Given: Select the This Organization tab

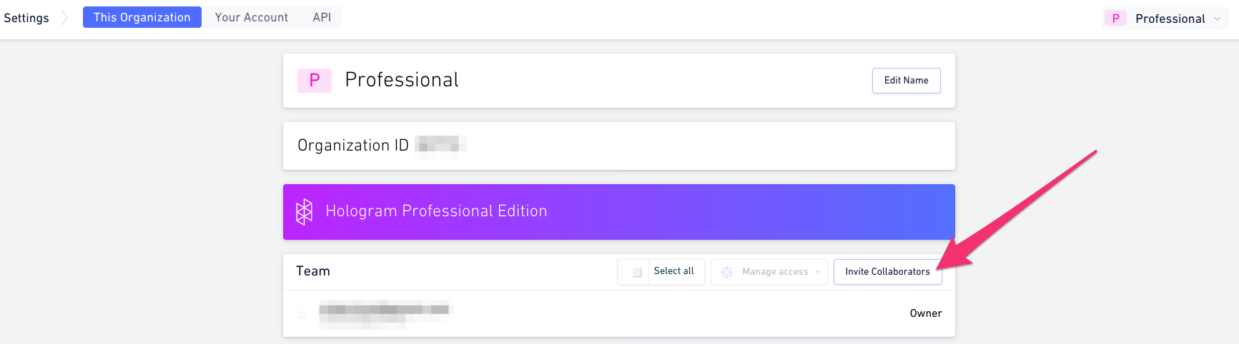Looking at the screenshot, I should pos(142,17).
